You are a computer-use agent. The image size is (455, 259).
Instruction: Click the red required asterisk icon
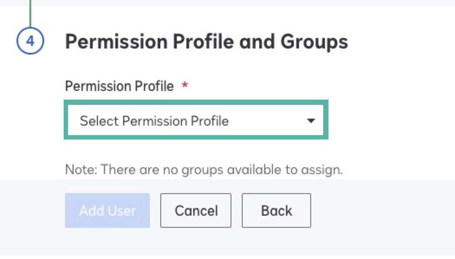click(185, 86)
